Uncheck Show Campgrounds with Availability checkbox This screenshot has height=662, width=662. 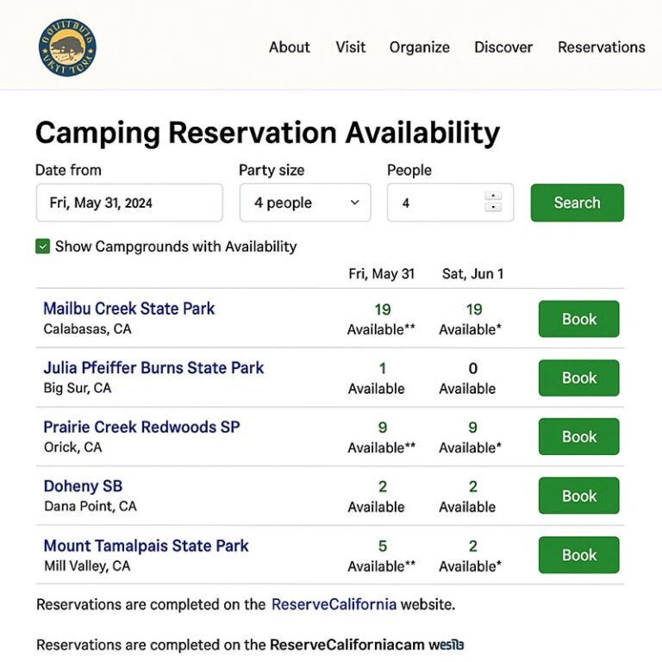[x=43, y=247]
